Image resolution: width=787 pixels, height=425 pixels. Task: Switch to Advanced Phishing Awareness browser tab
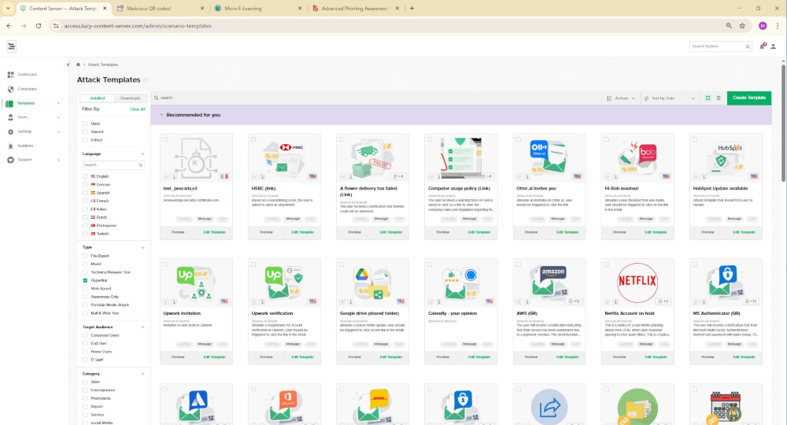tap(356, 9)
